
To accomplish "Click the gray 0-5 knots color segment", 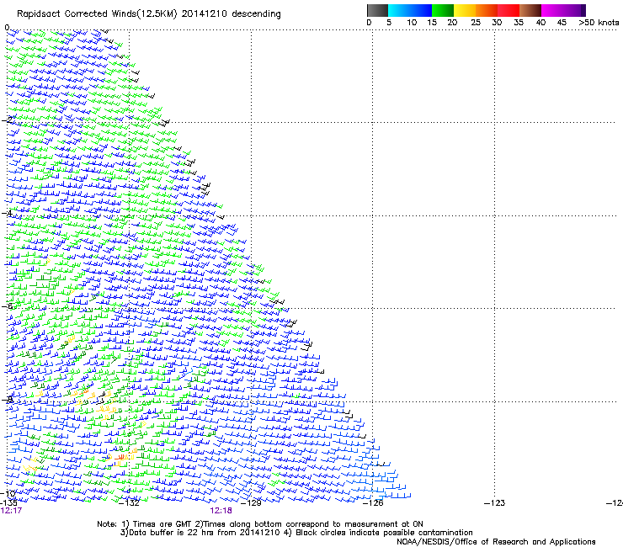I will tap(377, 10).
